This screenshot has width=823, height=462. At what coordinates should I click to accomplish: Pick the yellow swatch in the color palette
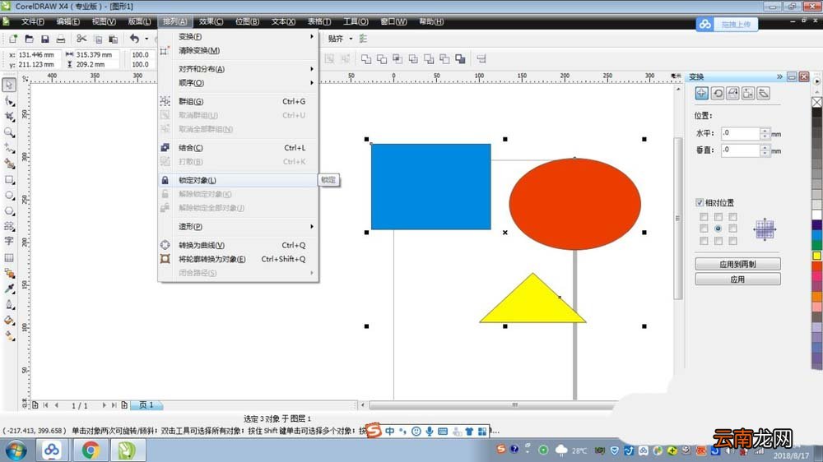[817, 256]
